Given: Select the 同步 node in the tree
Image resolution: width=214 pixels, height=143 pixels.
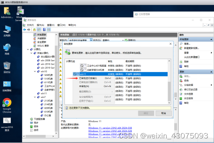Looking at the screenshot, I should point(36,123).
